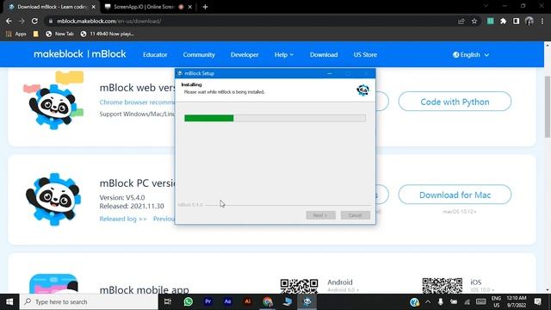Expand the Help dropdown menu
The image size is (551, 310).
tap(284, 55)
